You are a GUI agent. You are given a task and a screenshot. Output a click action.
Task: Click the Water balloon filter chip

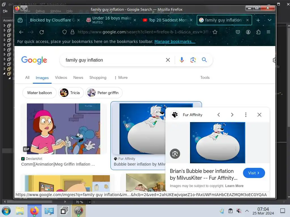click(39, 93)
